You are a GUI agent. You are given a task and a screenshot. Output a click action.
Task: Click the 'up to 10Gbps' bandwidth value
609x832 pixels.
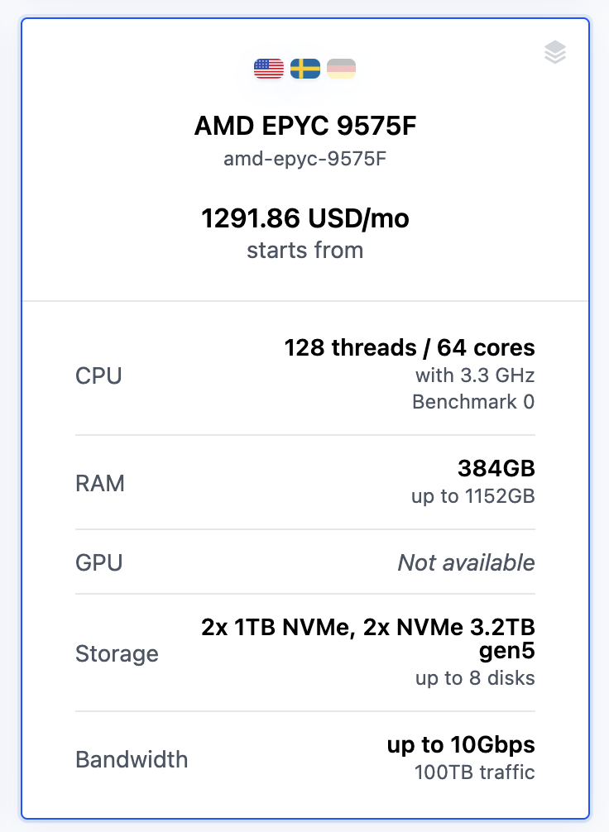point(461,744)
